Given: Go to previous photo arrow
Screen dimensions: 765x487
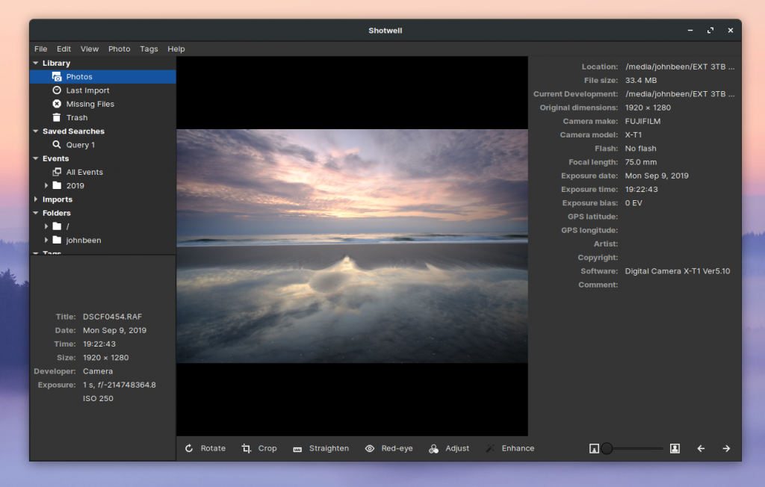Looking at the screenshot, I should coord(701,448).
